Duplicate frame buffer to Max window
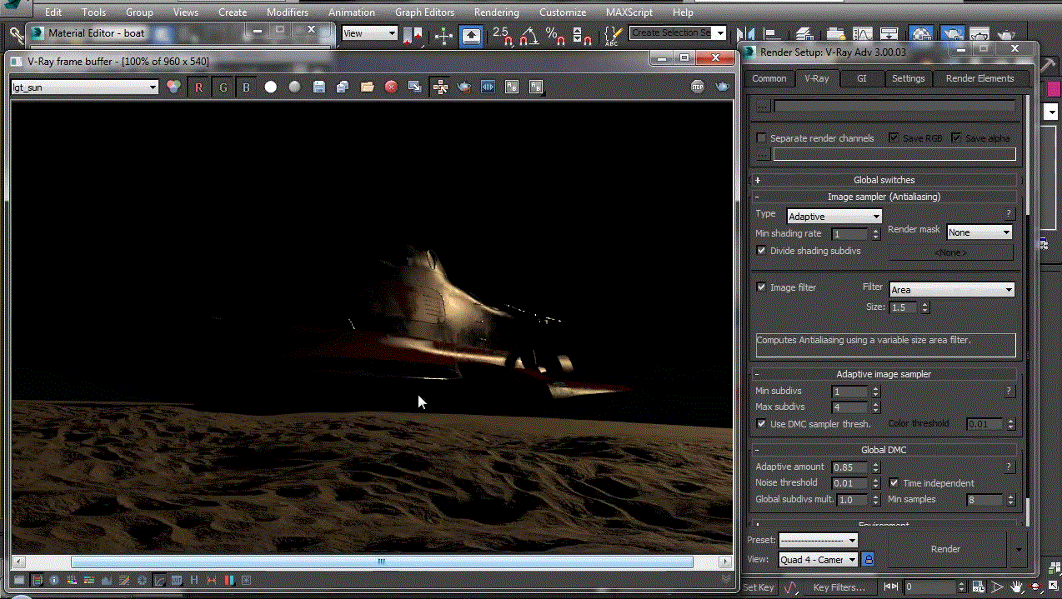Screen dimensions: 1062x599 click(x=414, y=87)
